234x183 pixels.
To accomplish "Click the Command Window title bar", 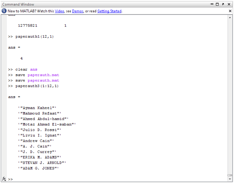I will coord(93,4).
